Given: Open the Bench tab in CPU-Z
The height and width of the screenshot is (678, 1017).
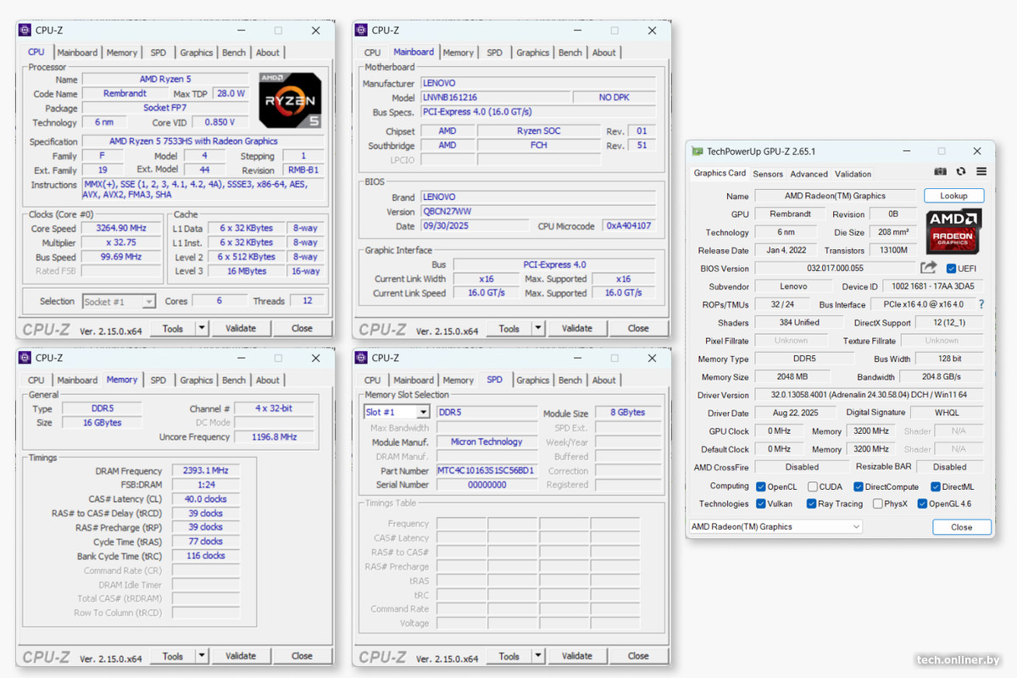Looking at the screenshot, I should (x=233, y=52).
